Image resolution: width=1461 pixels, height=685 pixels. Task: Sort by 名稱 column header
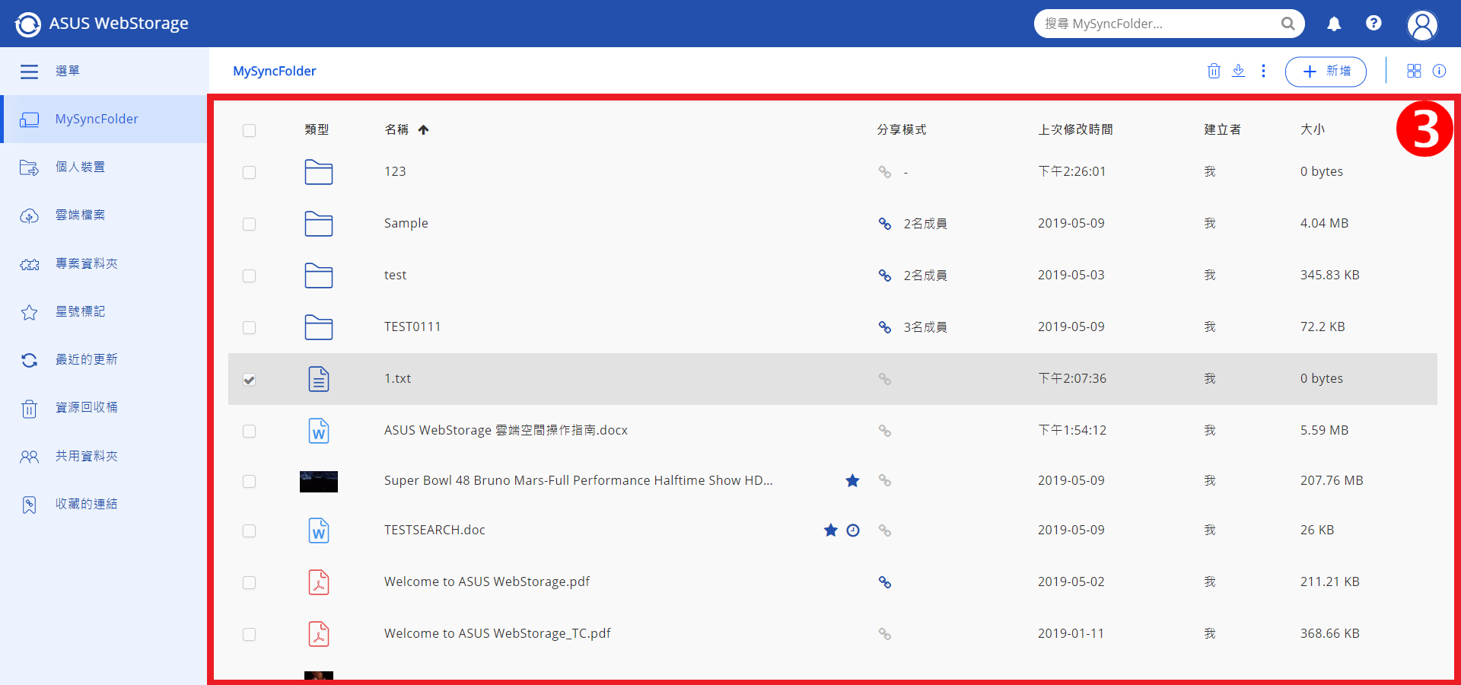[x=396, y=130]
